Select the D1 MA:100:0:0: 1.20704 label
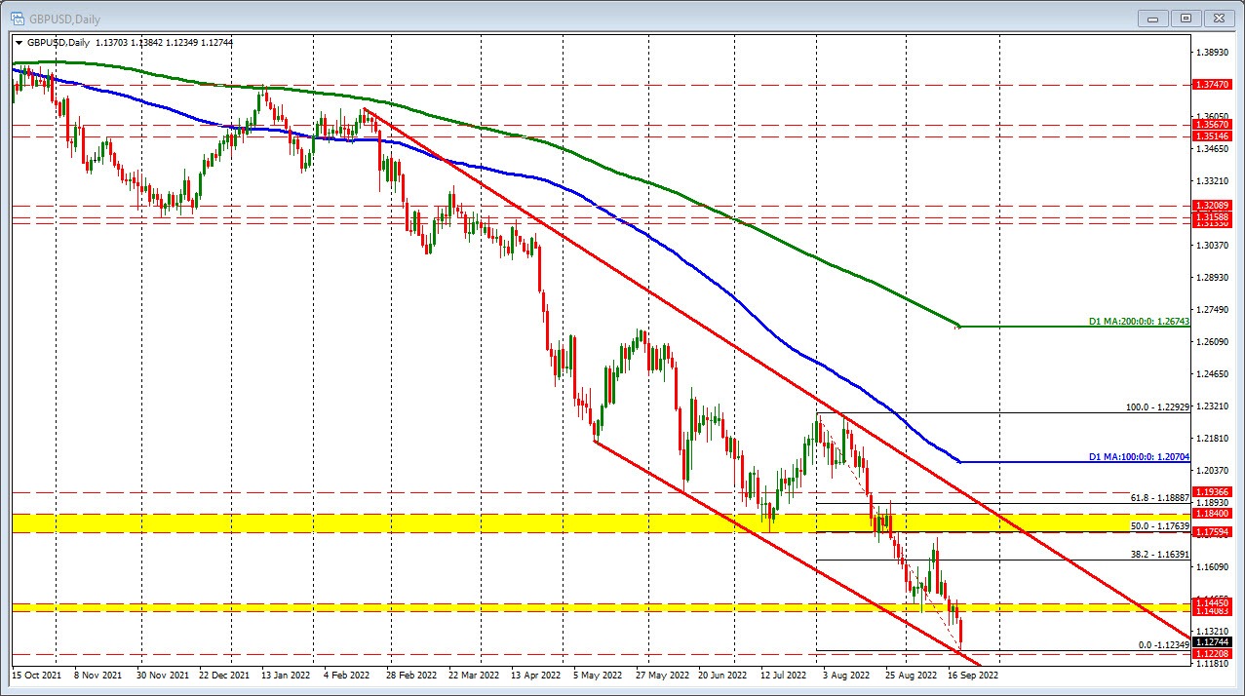This screenshot has height=696, width=1245. pyautogui.click(x=1139, y=457)
